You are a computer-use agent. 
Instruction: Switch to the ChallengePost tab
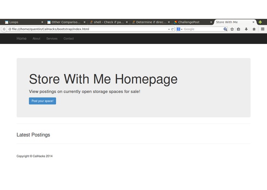193,22
